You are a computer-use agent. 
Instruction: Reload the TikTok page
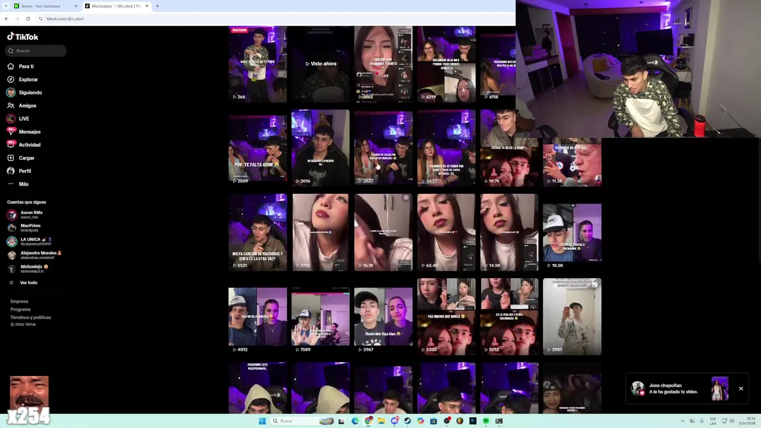tap(27, 18)
